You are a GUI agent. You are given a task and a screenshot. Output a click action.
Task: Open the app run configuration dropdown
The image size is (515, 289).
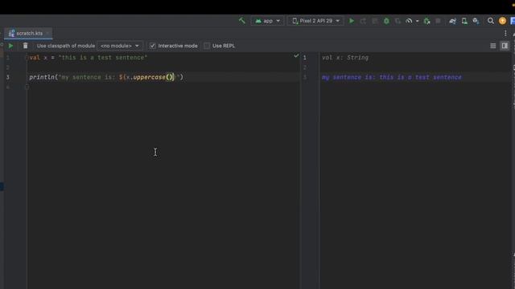(267, 21)
